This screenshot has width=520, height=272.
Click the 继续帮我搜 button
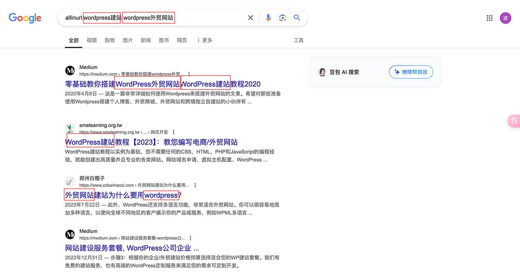(x=411, y=72)
